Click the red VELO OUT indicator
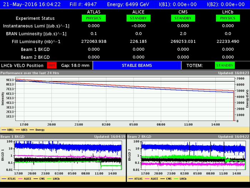The image size is (250, 188). coord(52,65)
